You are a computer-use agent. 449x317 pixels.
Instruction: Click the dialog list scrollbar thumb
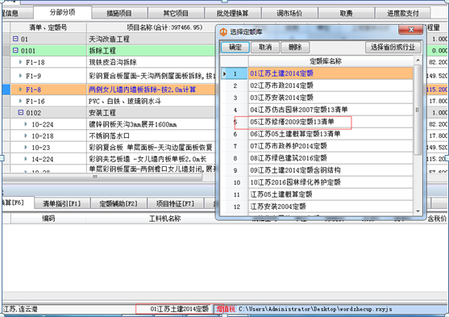pyautogui.click(x=418, y=110)
